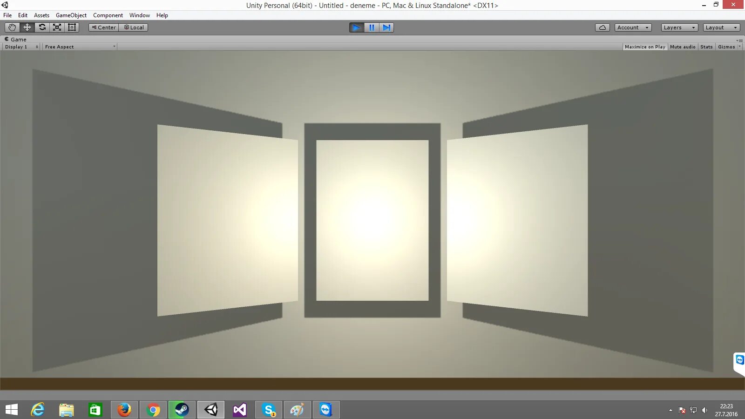This screenshot has width=745, height=419.
Task: Open Windows Store from taskbar
Action: tap(95, 410)
